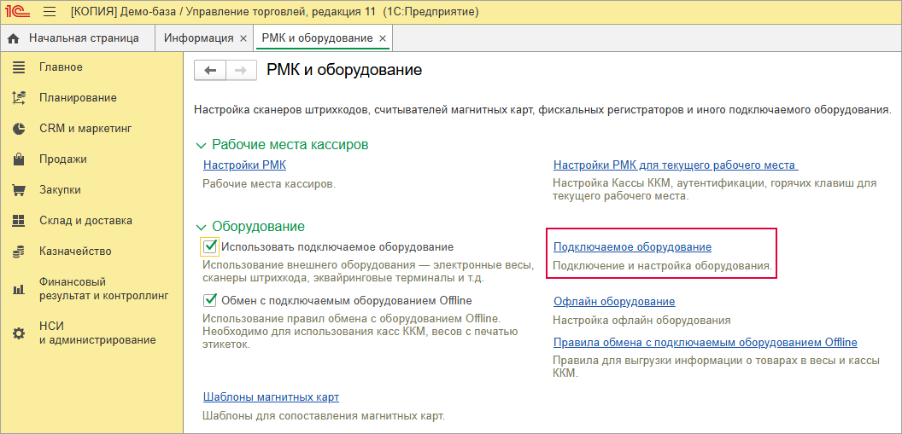Click the text Подключение и настройка оборудования.

point(662,266)
